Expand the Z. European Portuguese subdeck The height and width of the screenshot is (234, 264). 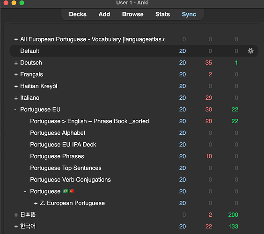[x=36, y=204]
